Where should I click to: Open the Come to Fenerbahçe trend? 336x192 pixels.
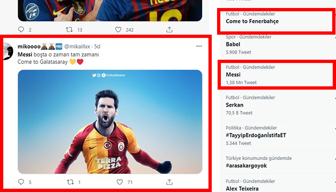click(x=276, y=21)
